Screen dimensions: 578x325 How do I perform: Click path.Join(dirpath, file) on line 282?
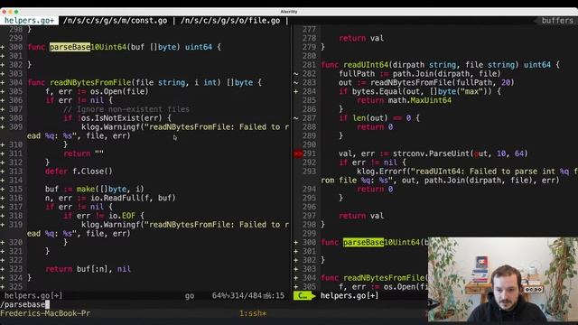coord(447,74)
